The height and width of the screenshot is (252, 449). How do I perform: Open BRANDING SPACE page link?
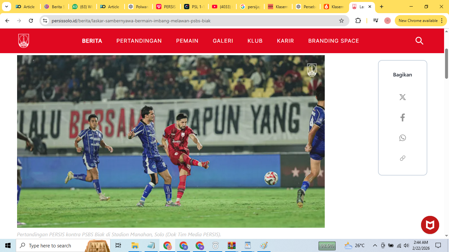tap(333, 41)
